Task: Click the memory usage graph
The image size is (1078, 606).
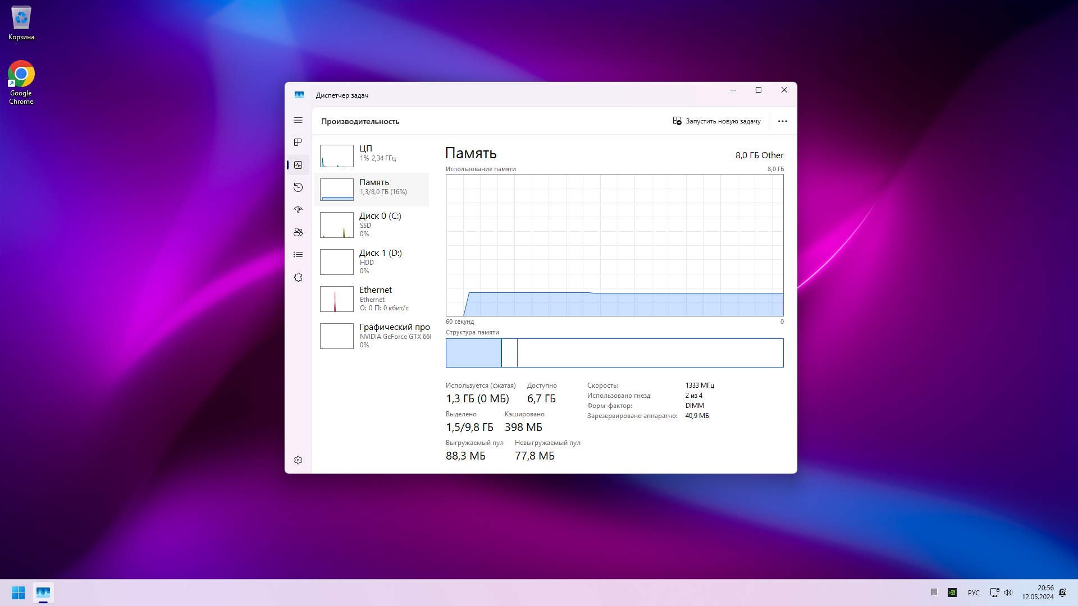Action: point(614,245)
